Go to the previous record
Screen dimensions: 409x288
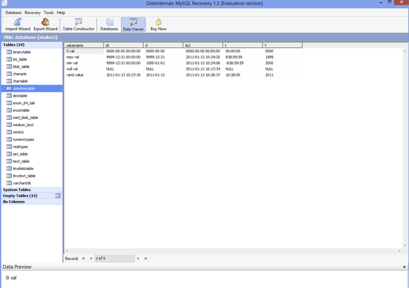point(91,259)
